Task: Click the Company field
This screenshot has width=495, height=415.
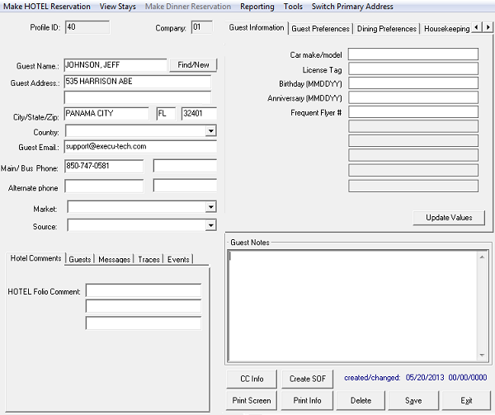Action: point(202,27)
